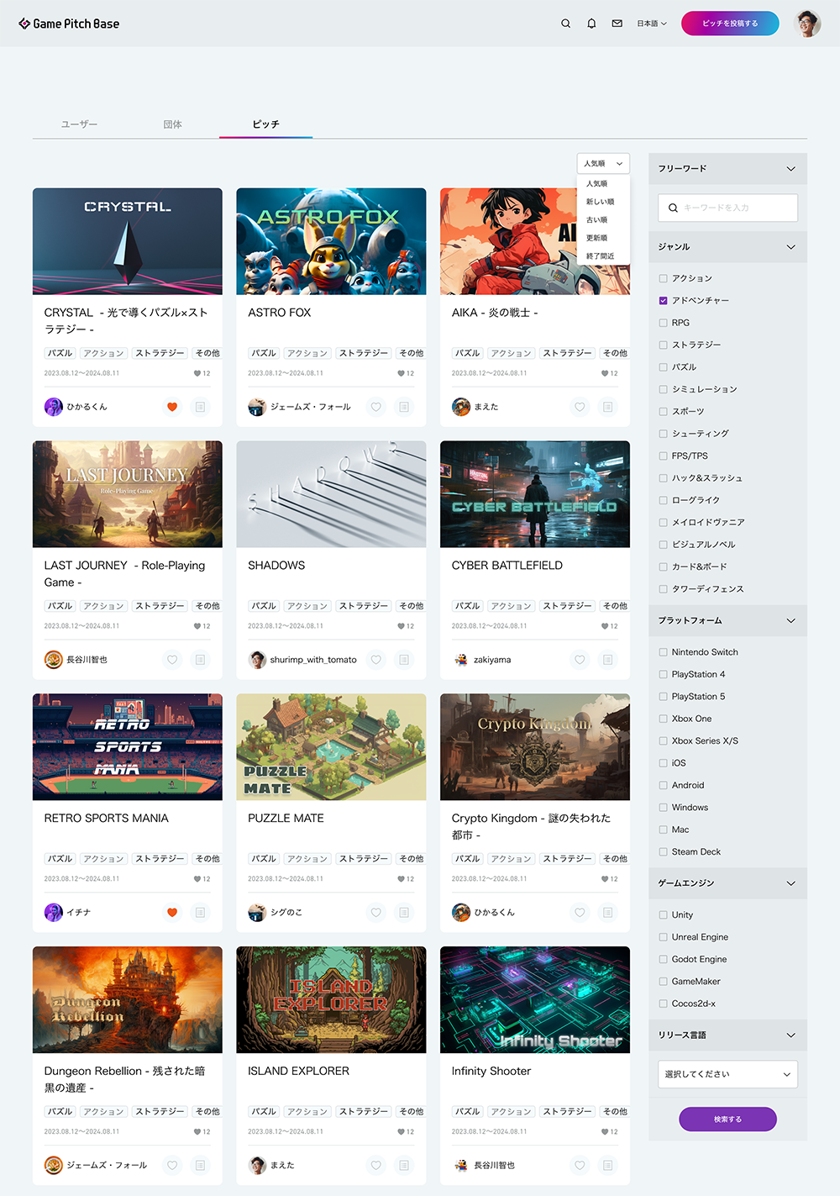Collapse the ジャンル filter section
This screenshot has width=840, height=1196.
pyautogui.click(x=790, y=247)
